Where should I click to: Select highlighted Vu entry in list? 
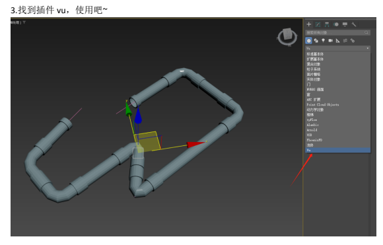[x=338, y=150]
